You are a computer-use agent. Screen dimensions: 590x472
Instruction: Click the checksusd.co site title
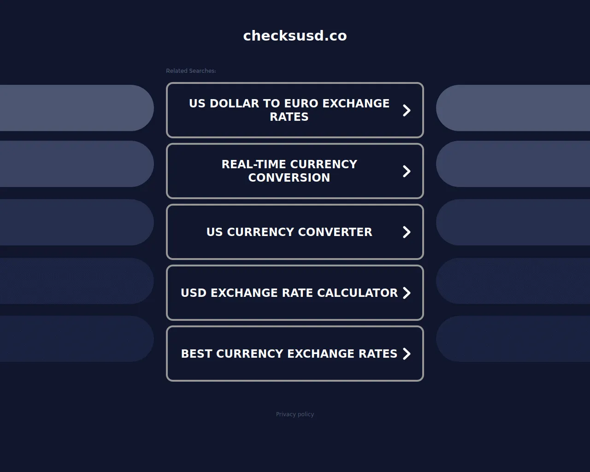[295, 35]
